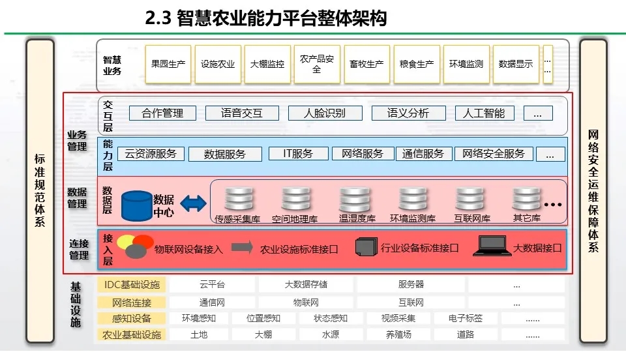This screenshot has width=626, height=352.
Task: Select 云资源服务 in the 能力层
Action: point(151,154)
